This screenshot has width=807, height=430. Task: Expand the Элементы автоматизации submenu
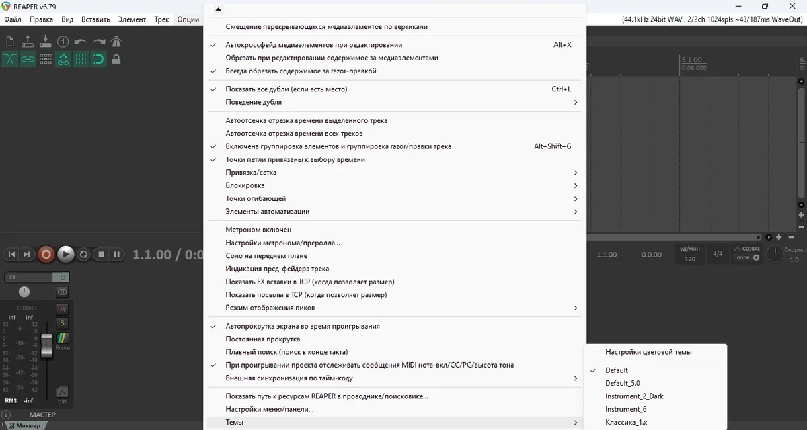pos(394,211)
